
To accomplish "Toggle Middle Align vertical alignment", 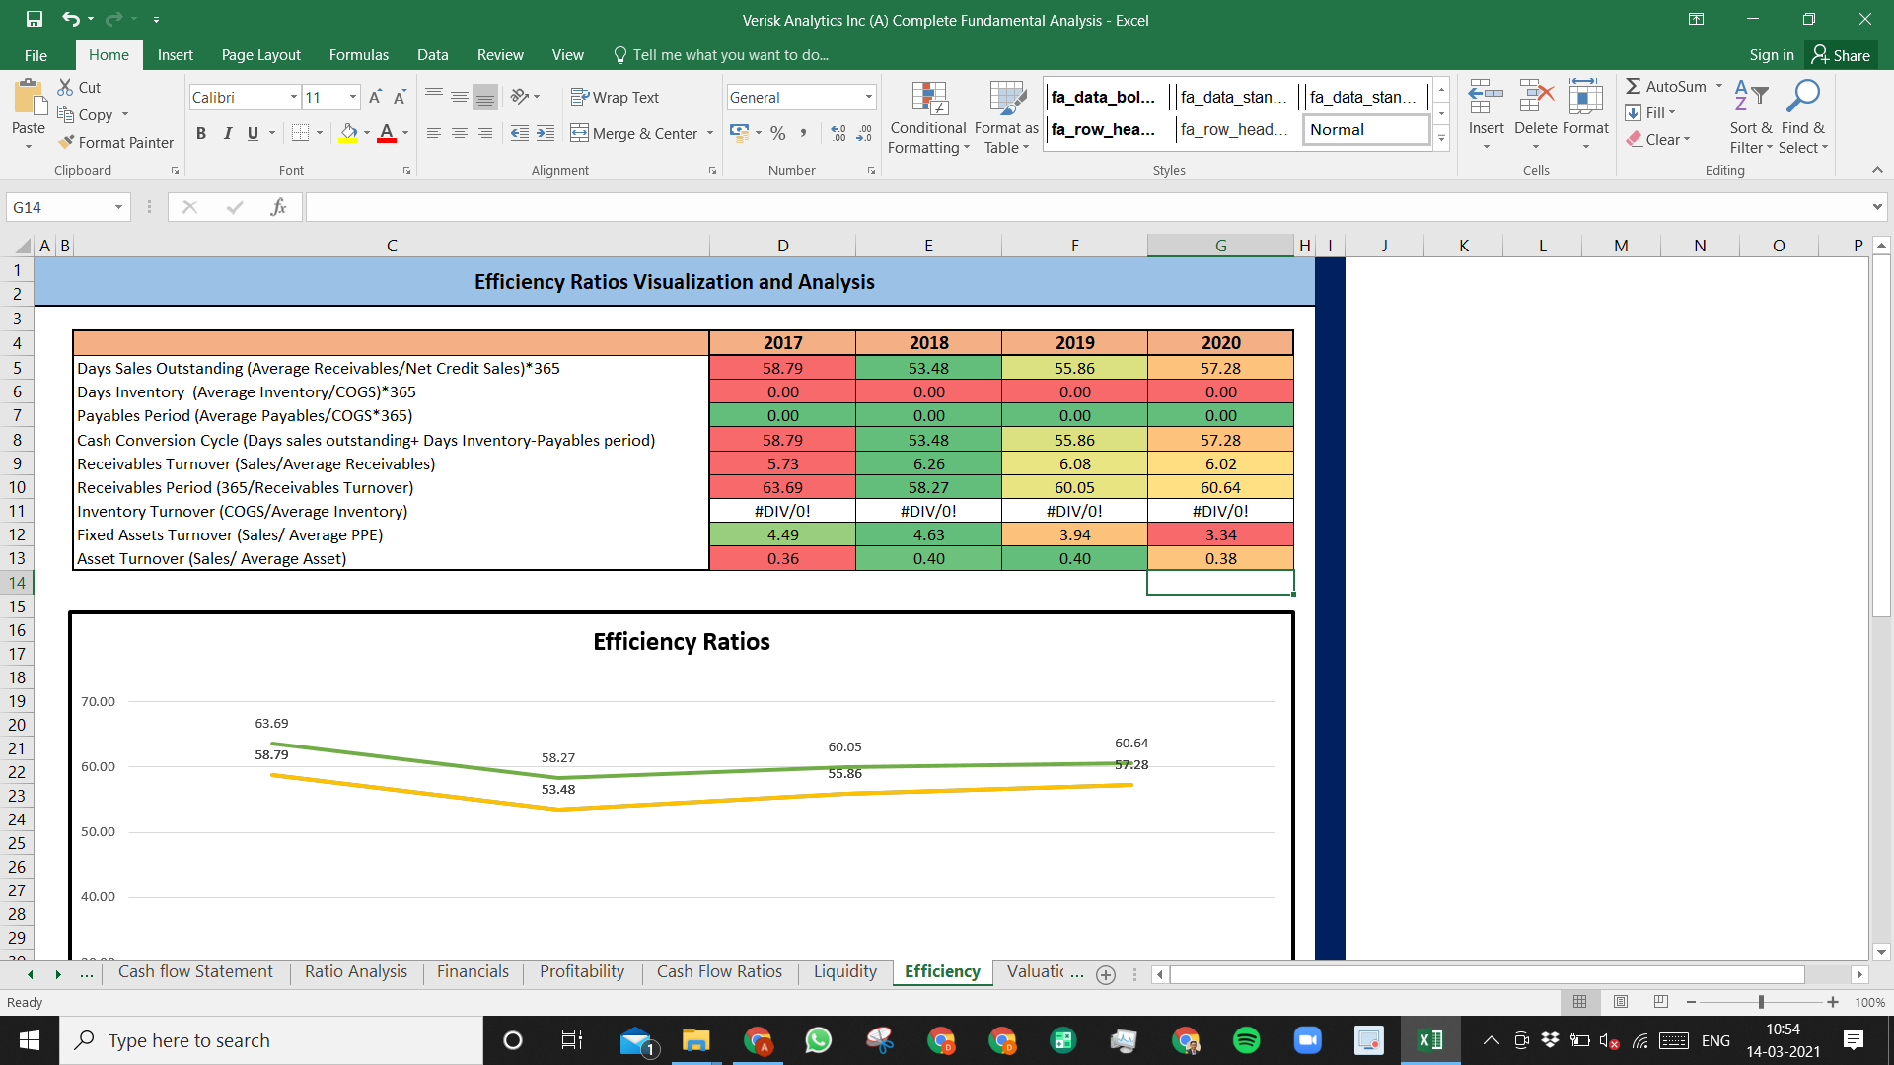I will (x=459, y=97).
